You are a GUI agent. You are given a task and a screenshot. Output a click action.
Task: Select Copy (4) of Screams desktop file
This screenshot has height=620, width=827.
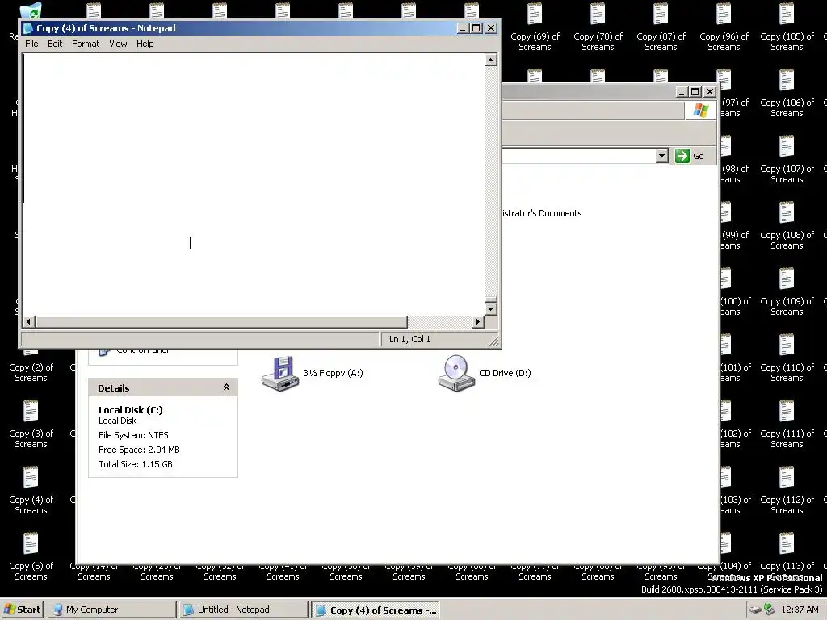(31, 490)
